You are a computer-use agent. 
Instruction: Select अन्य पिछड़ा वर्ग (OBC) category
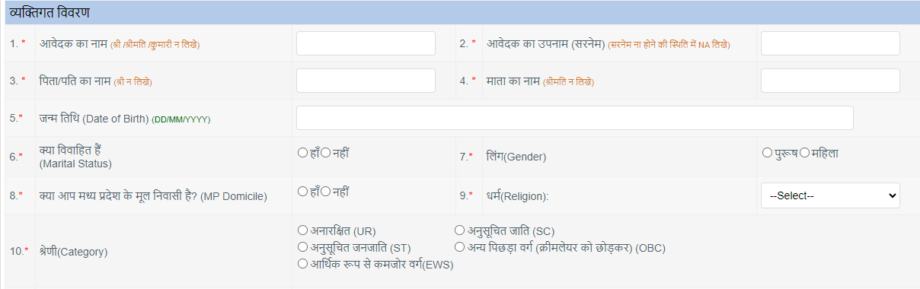[x=459, y=246]
